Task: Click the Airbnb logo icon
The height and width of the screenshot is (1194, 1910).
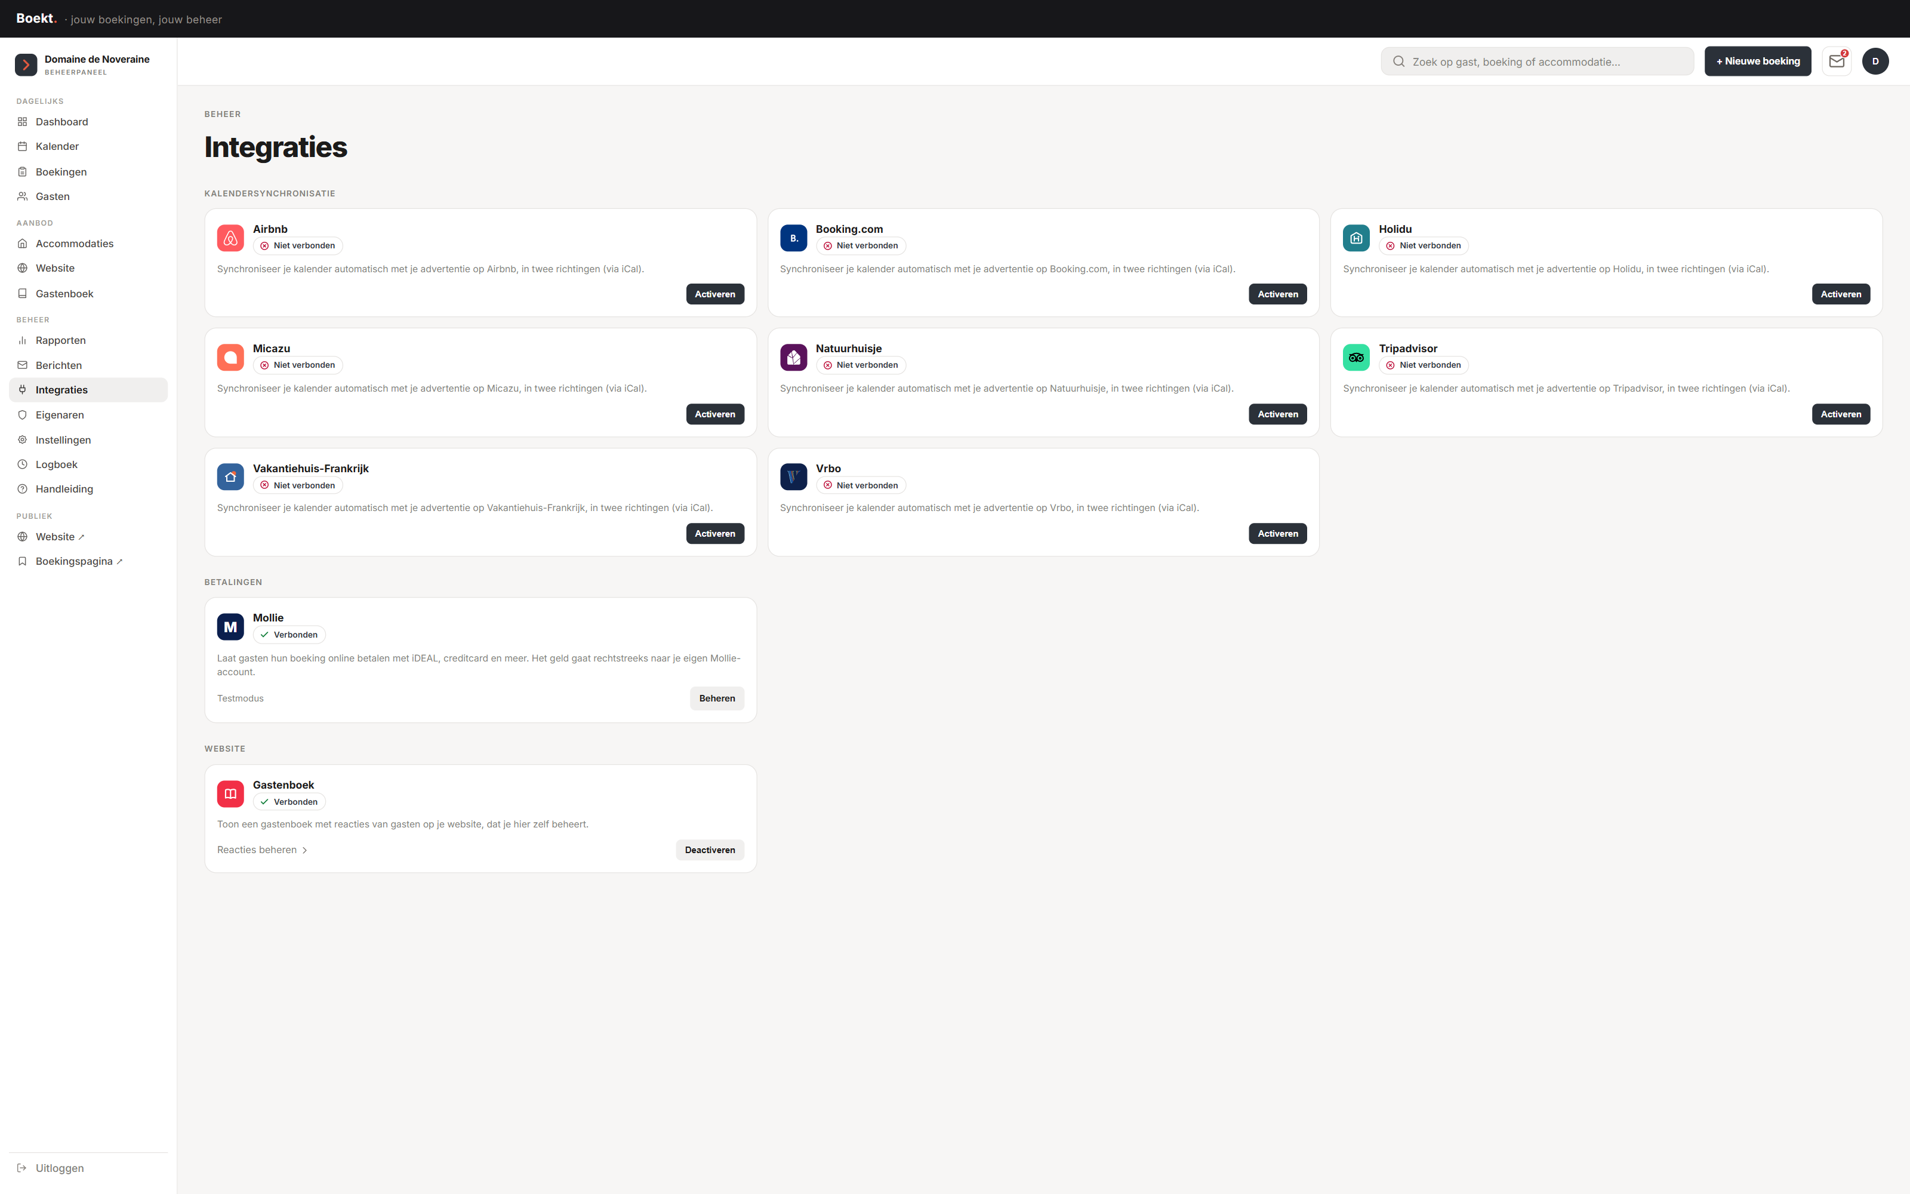Action: (x=230, y=238)
